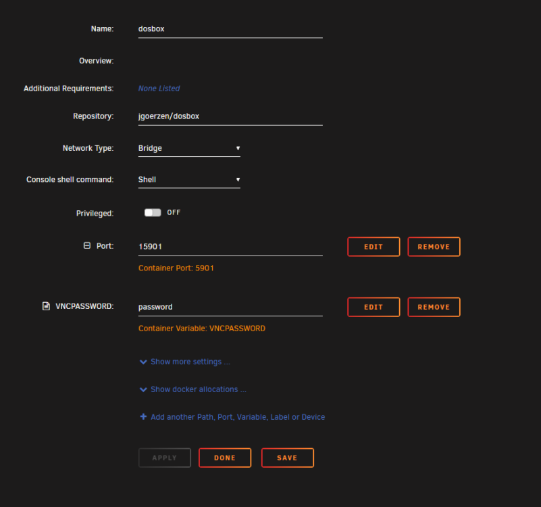This screenshot has height=507, width=541.
Task: Click the Save button
Action: [x=288, y=458]
